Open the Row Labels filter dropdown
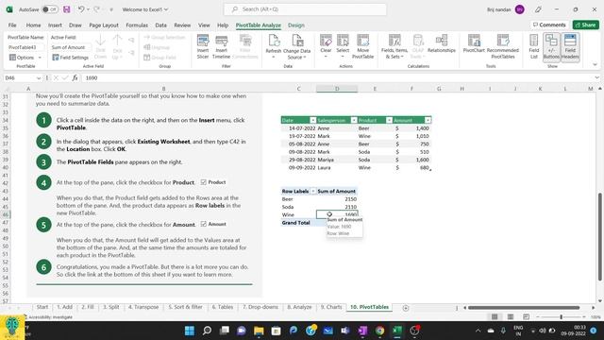Image resolution: width=604 pixels, height=340 pixels. click(312, 191)
